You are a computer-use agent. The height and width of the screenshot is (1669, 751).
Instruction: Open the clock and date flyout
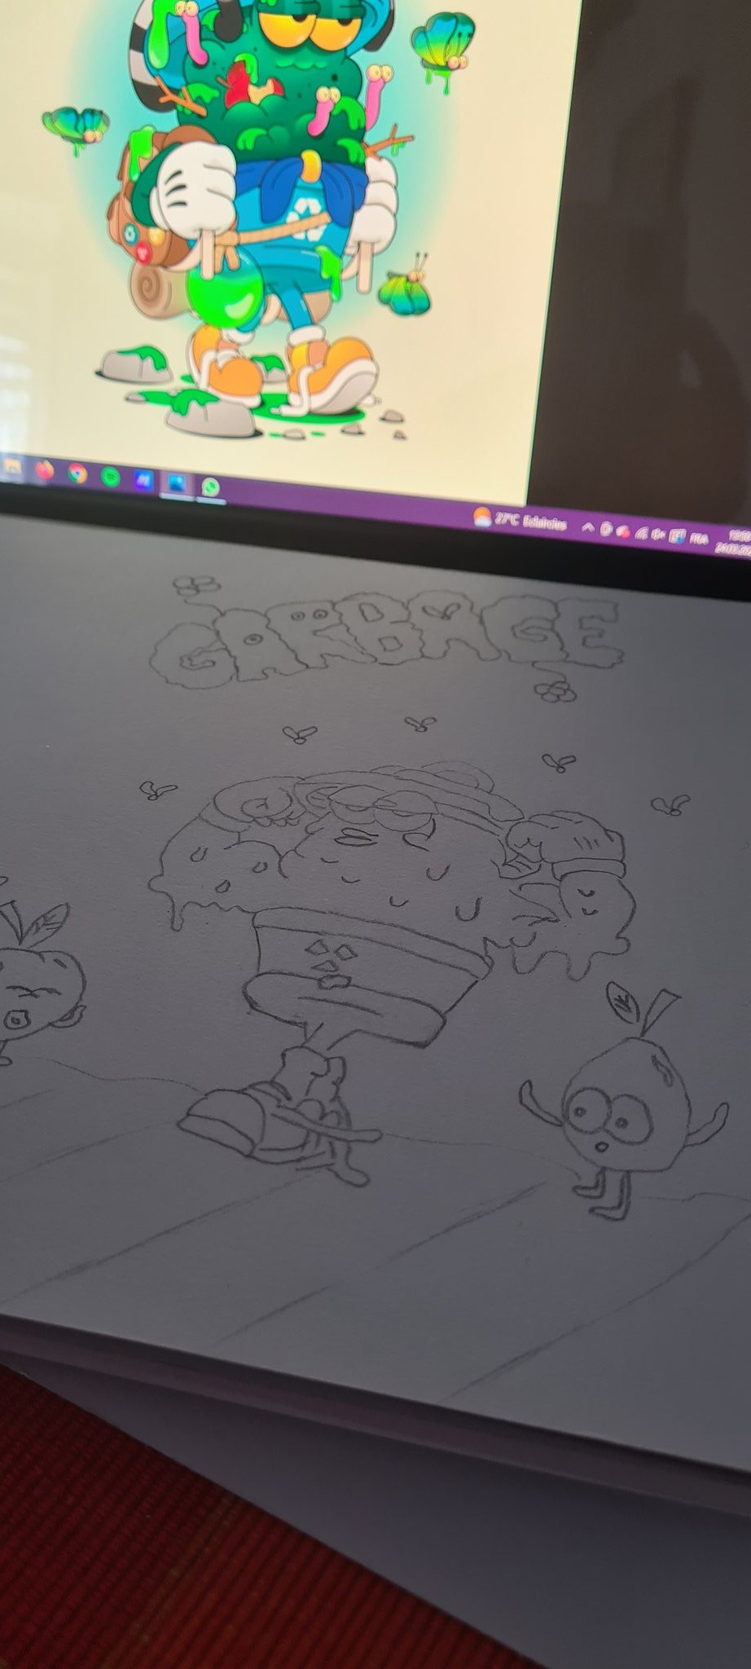coord(733,542)
